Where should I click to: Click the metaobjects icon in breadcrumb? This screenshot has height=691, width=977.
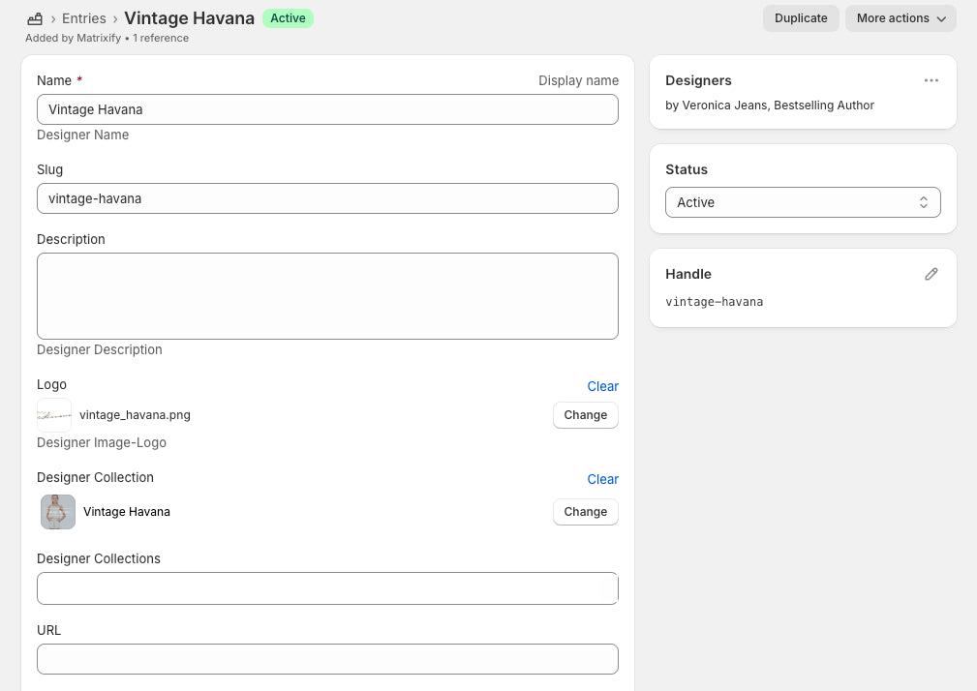tap(35, 18)
